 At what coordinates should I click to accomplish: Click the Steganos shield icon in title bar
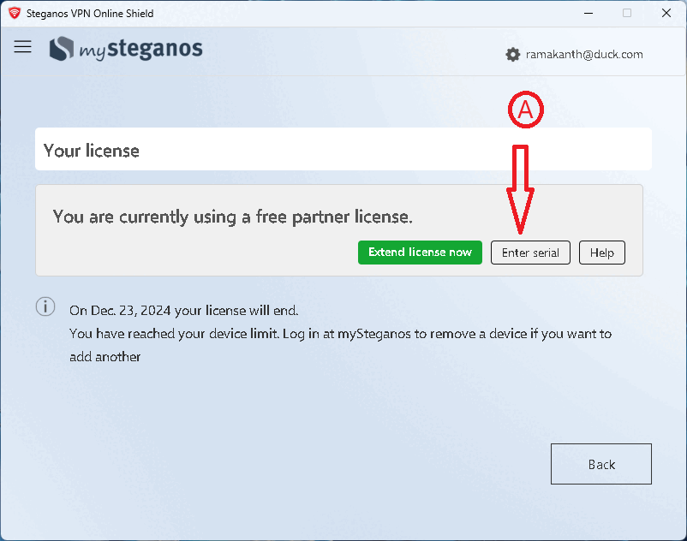(14, 13)
